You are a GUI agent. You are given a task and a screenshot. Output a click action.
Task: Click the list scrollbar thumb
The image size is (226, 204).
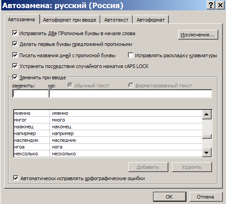(x=207, y=136)
